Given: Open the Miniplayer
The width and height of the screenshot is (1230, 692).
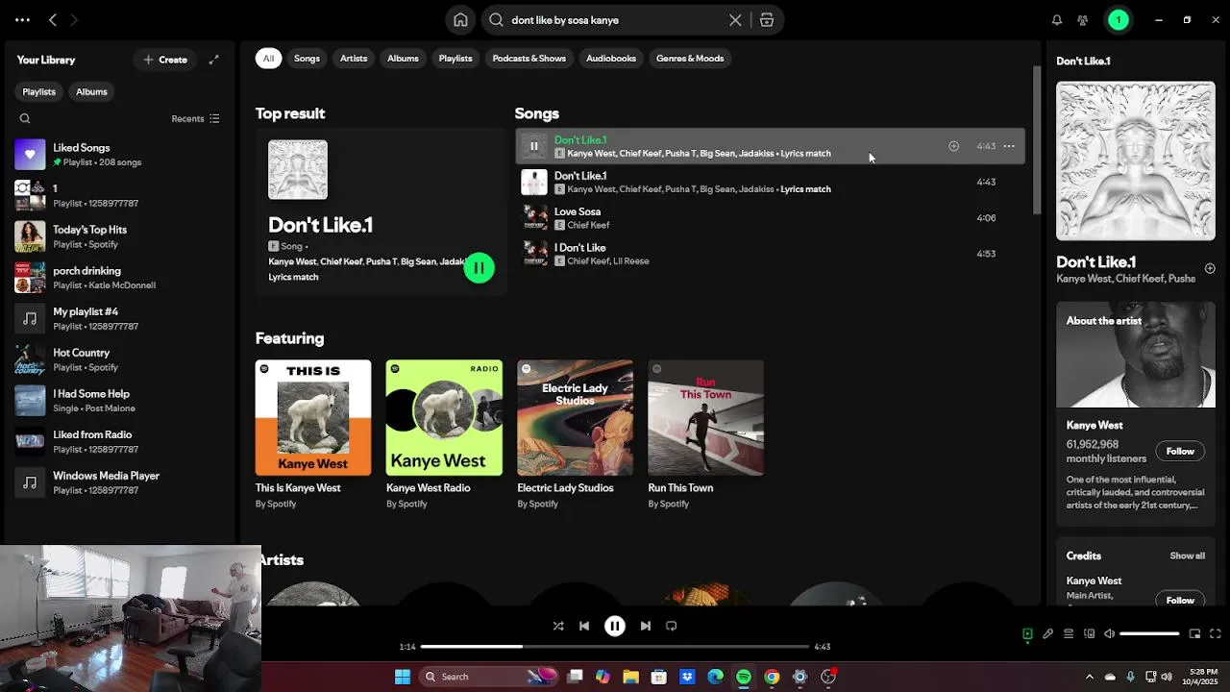Looking at the screenshot, I should [x=1194, y=633].
